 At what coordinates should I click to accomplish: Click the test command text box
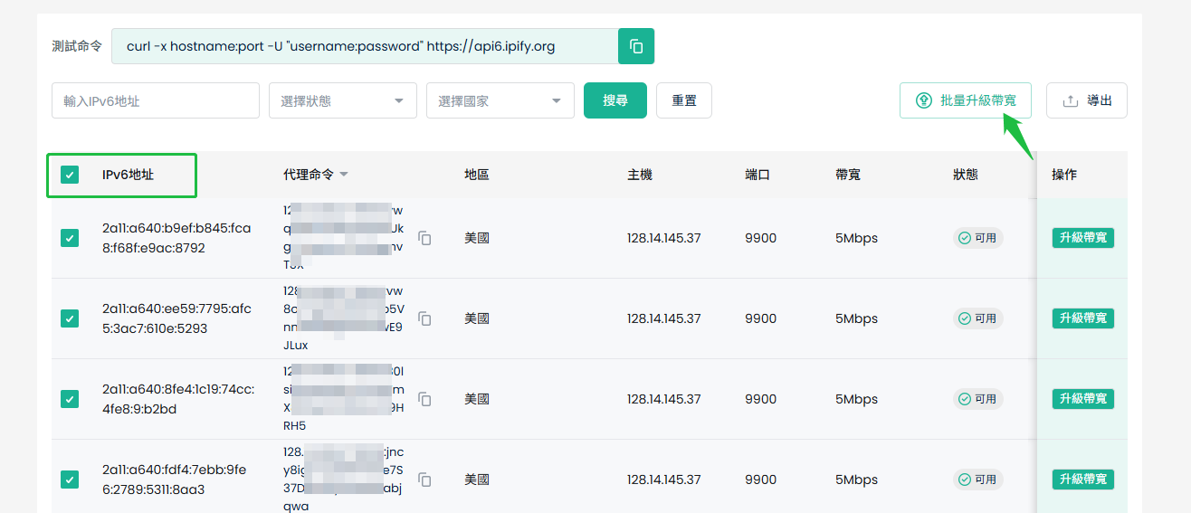point(365,46)
